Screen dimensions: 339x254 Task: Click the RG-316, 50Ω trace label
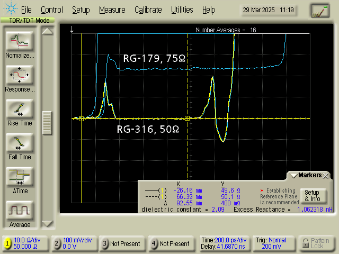pos(148,129)
